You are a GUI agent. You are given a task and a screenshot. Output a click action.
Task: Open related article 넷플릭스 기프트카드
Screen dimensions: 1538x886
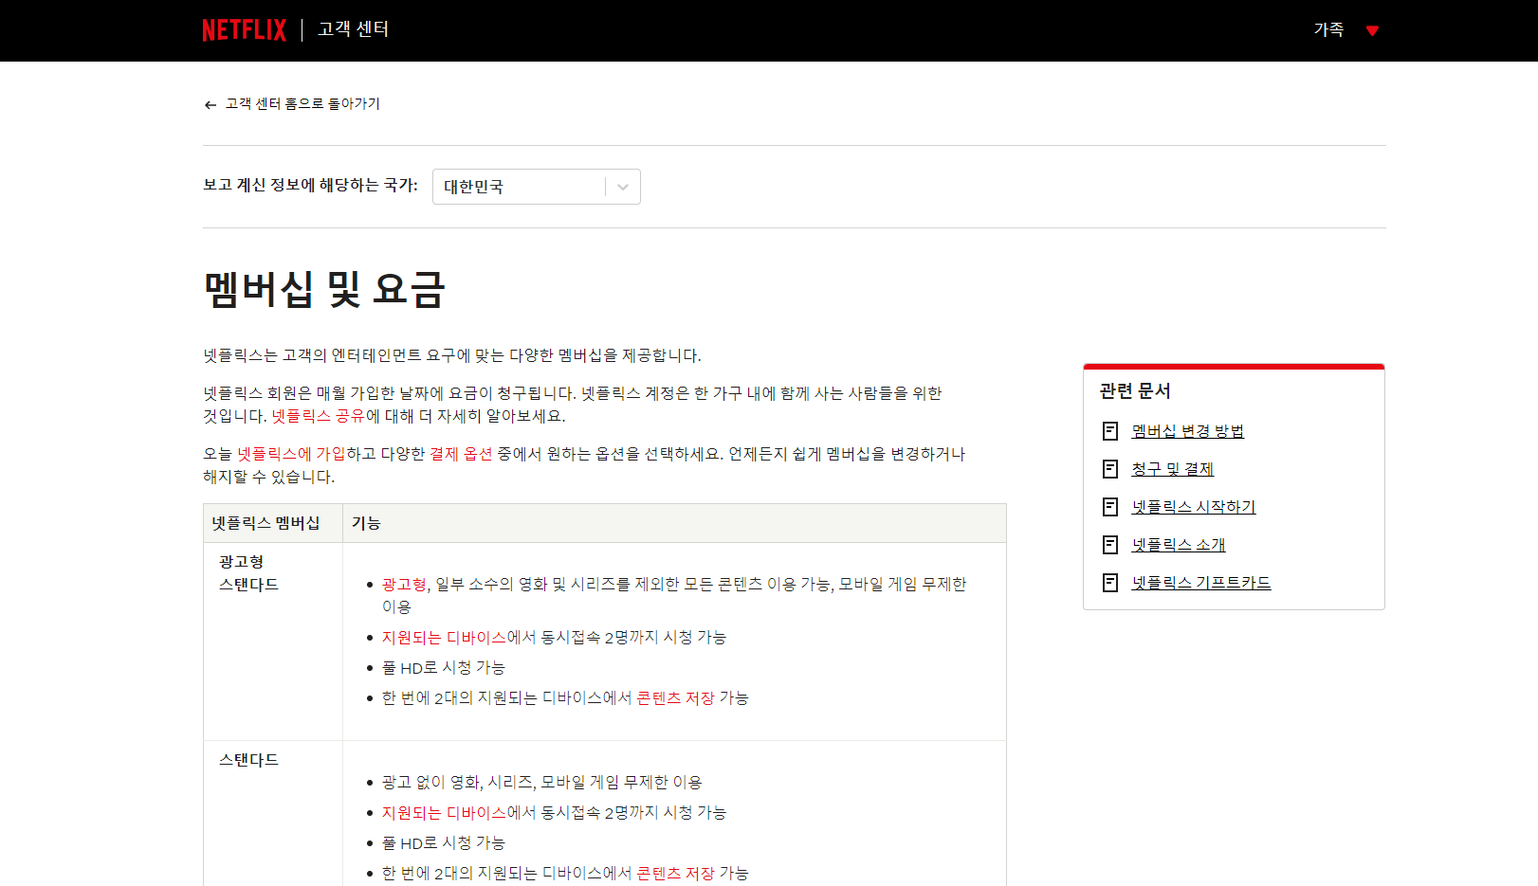point(1200,583)
